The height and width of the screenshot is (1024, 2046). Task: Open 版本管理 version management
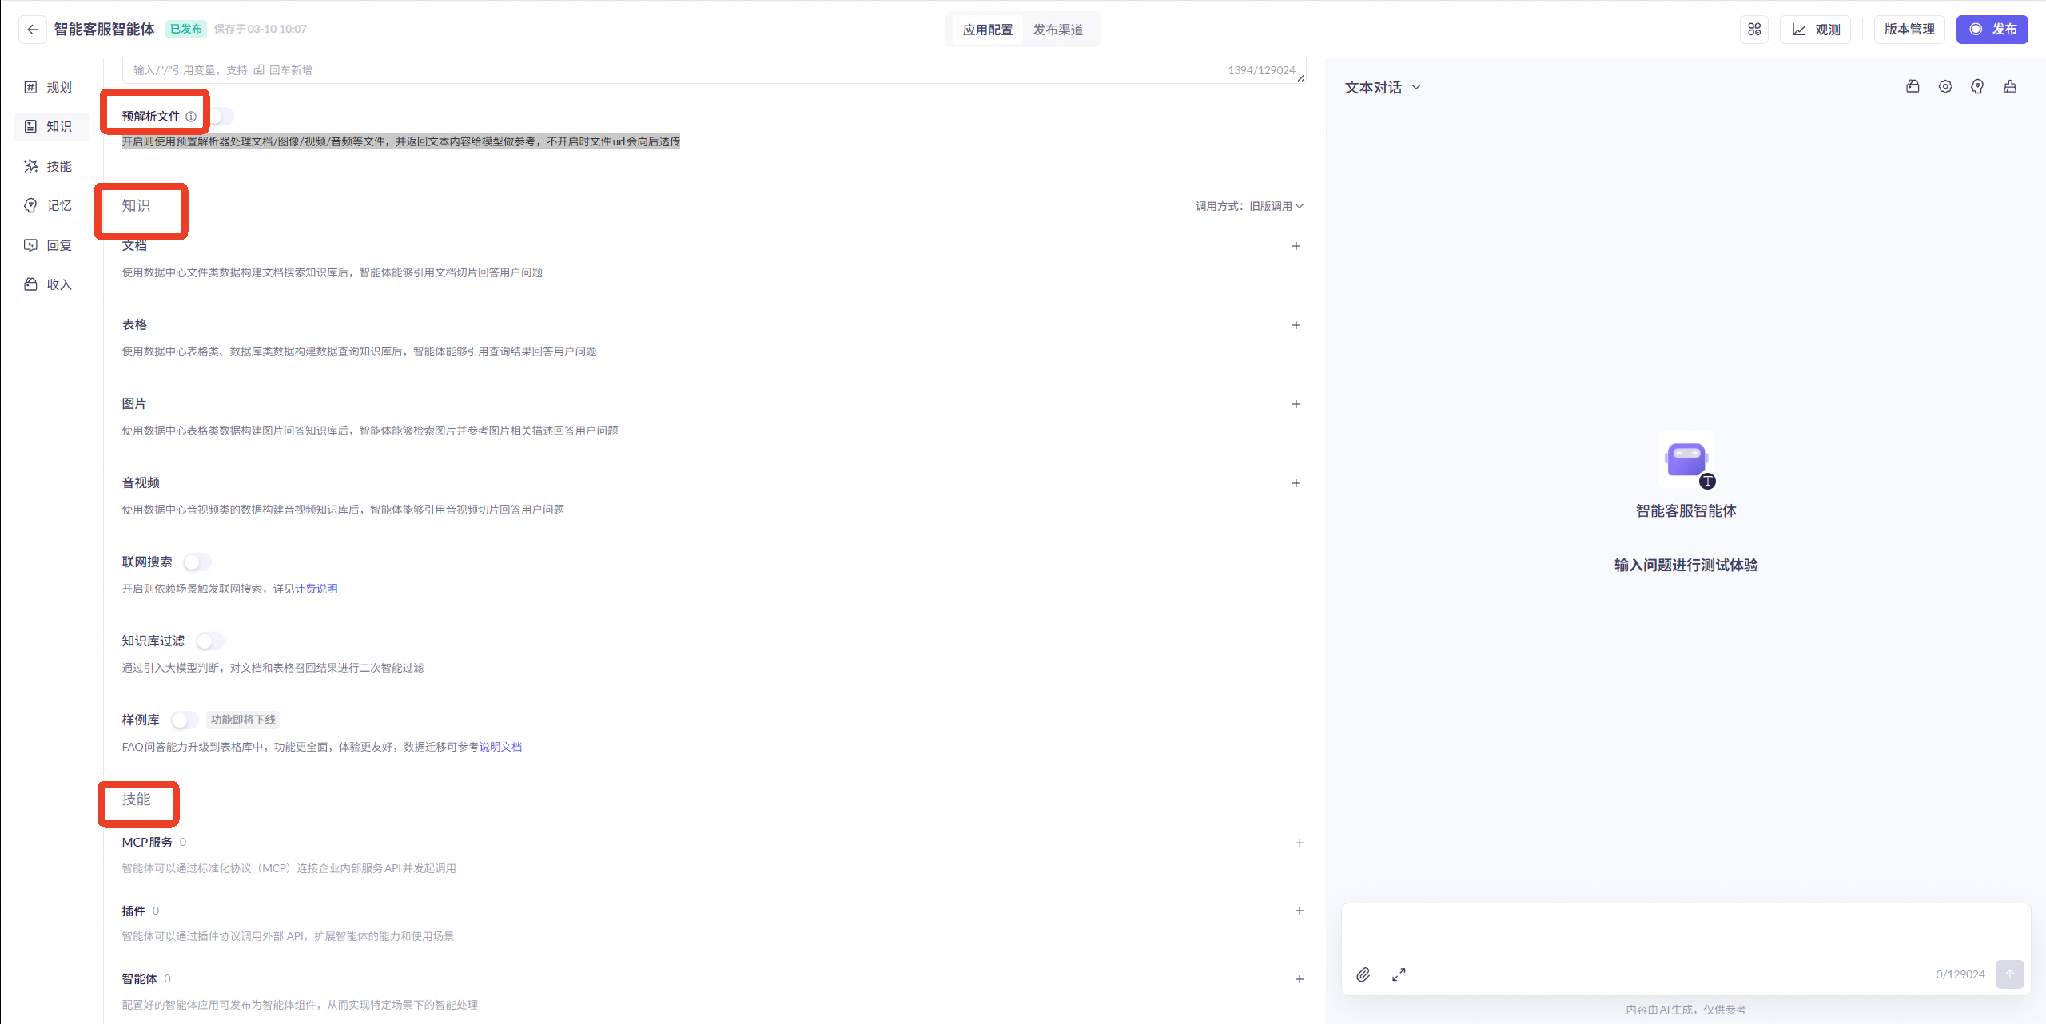point(1909,30)
